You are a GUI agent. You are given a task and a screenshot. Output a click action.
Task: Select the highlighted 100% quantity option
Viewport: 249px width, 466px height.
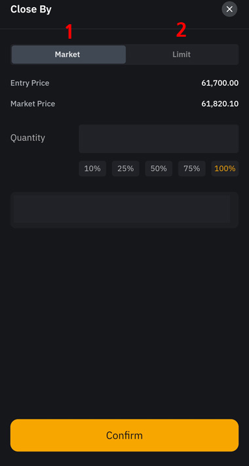tap(225, 168)
